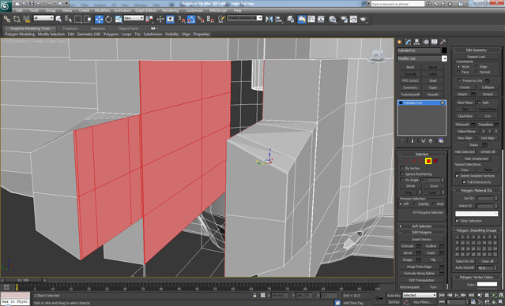Select Edge sub-object level icon
Image resolution: width=505 pixels, height=306 pixels.
click(x=414, y=161)
